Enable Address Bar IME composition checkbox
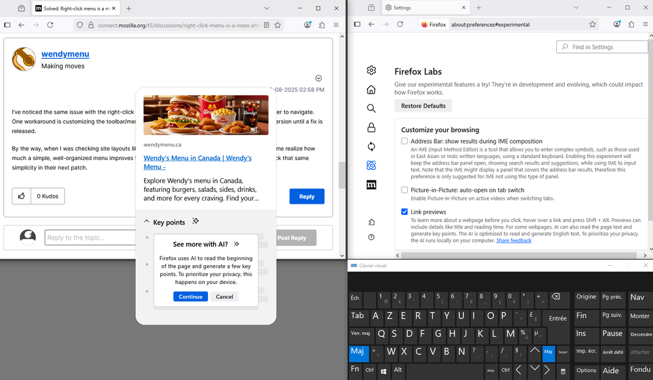This screenshot has width=653, height=380. [405, 141]
